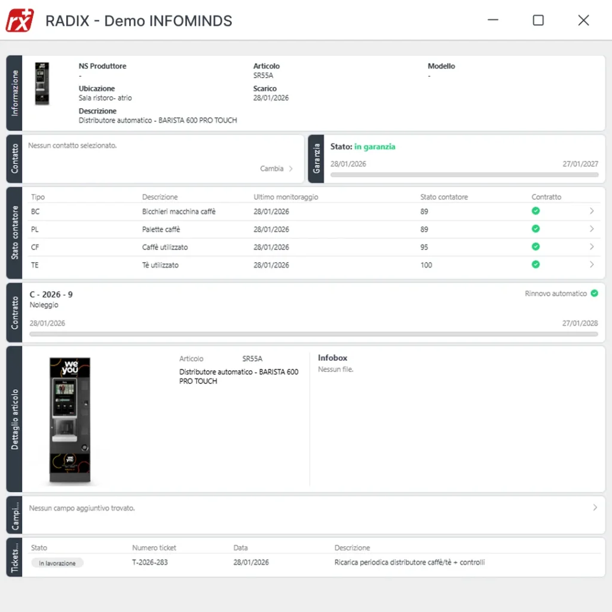
Task: Click green contract check for Bicchieri row
Action: pos(535,211)
